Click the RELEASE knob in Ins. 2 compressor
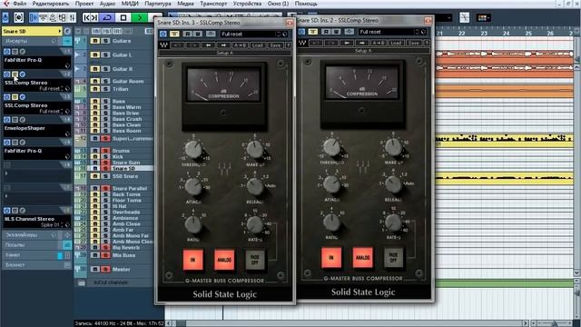The image size is (581, 327). 393,184
